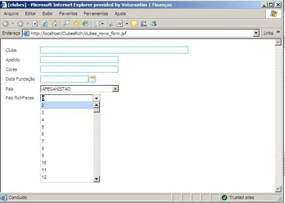
Task: Select option 4 in RichFaces list
Action: tap(67, 120)
